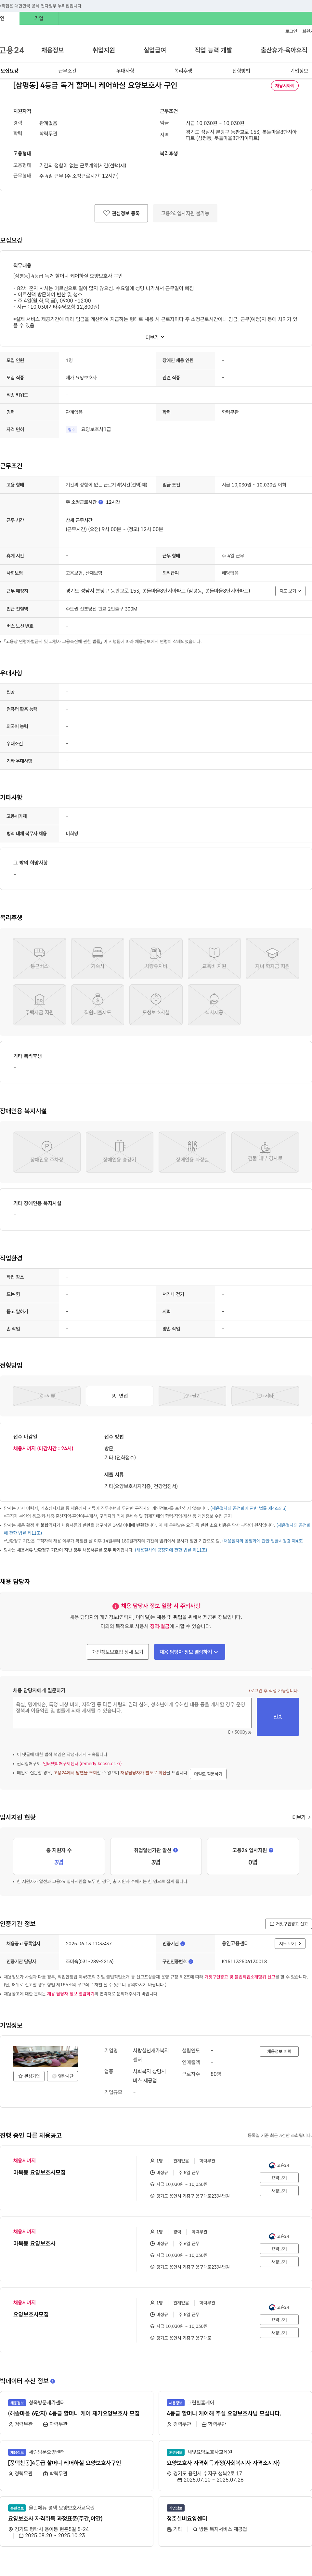Open the 실업급여 main menu
The image size is (312, 2576).
pos(154,50)
